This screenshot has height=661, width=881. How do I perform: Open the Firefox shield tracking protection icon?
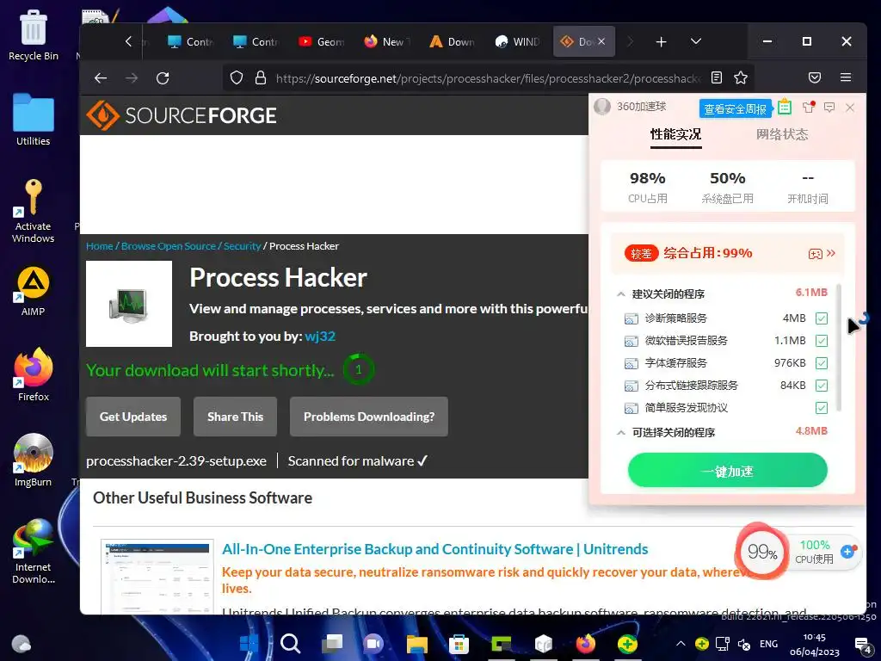pos(237,77)
